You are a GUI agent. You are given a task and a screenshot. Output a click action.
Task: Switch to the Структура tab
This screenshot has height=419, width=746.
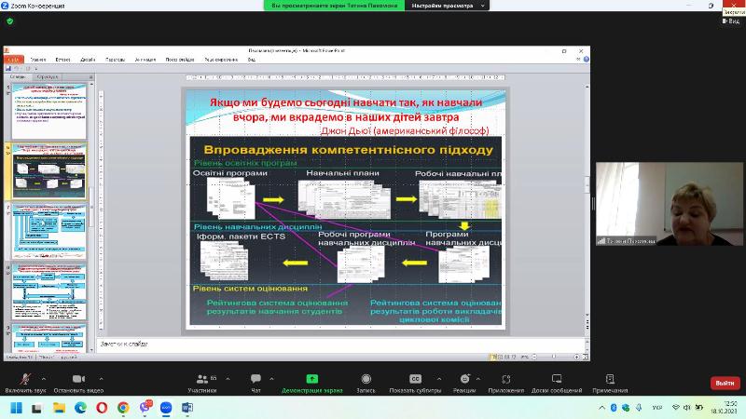[48, 76]
